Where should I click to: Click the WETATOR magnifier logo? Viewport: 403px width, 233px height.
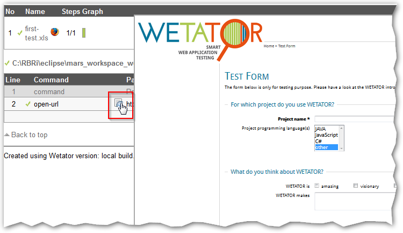(200, 39)
